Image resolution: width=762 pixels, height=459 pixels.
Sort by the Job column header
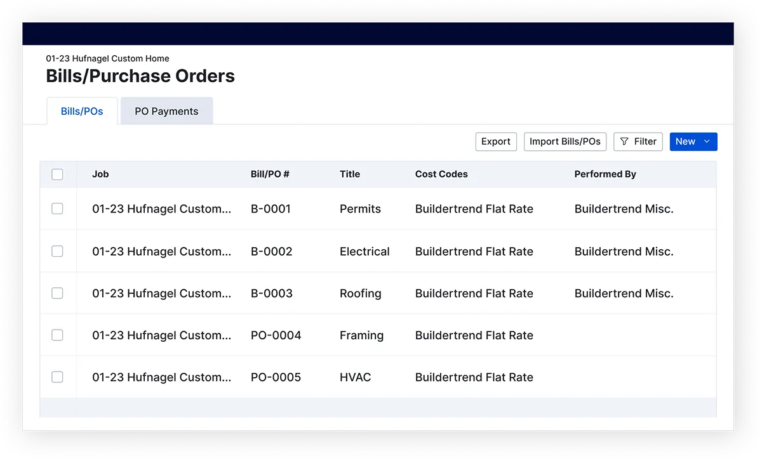pyautogui.click(x=100, y=174)
